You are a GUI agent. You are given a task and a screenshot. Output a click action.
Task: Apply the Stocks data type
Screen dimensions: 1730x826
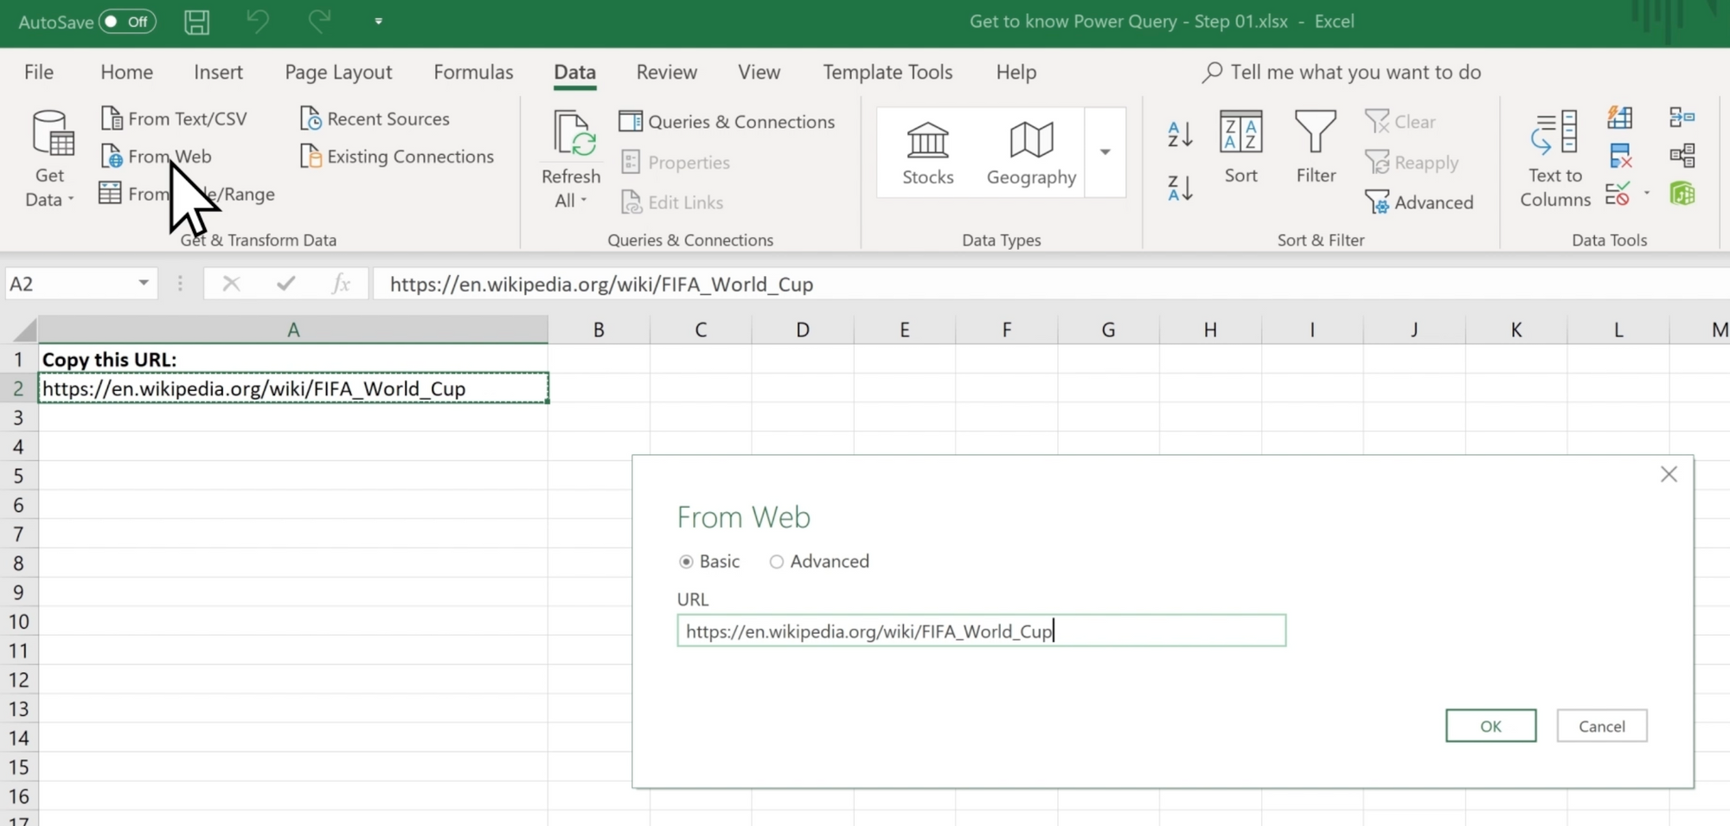click(927, 153)
